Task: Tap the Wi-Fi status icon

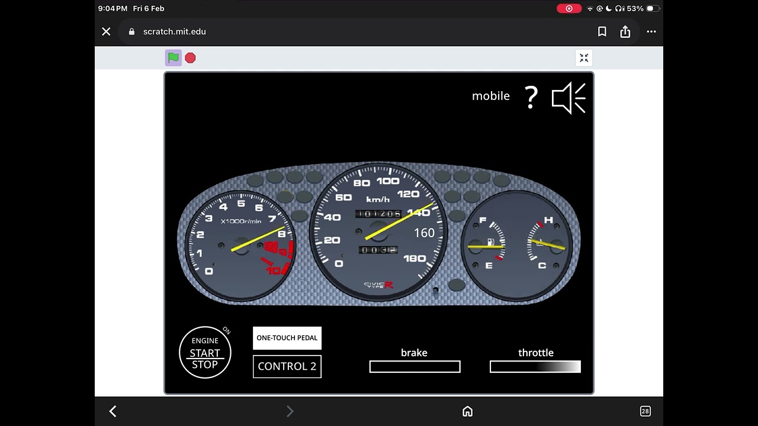Action: (x=590, y=8)
